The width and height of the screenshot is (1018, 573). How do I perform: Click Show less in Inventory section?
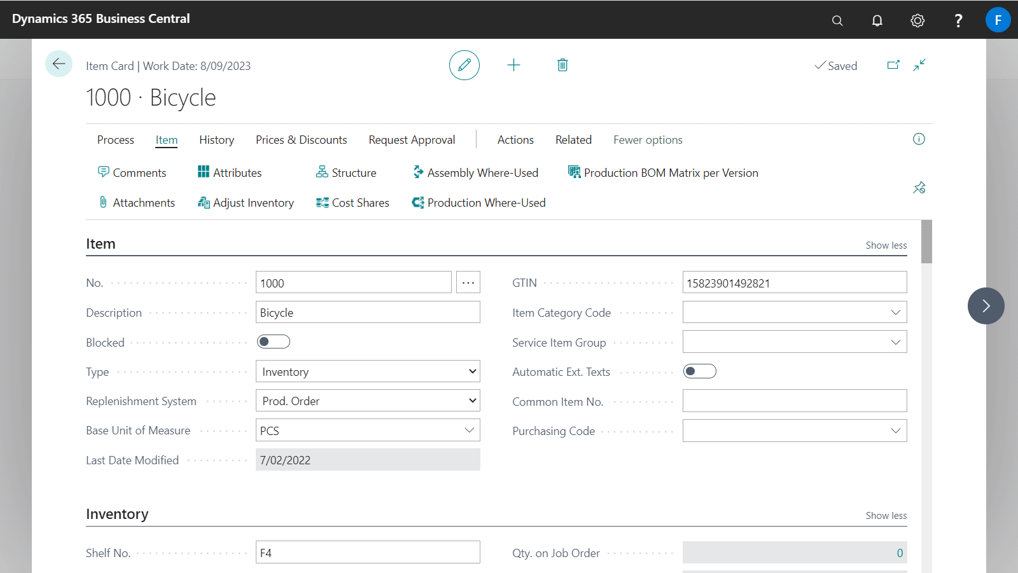[886, 516]
